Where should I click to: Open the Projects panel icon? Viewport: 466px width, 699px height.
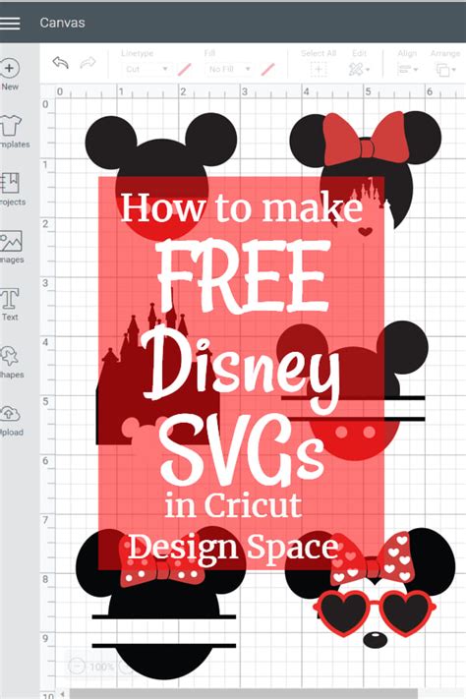click(11, 183)
